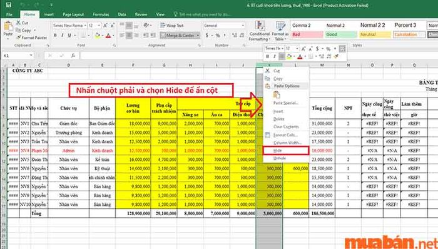Expand the Merge & Center dropdown arrow
The width and height of the screenshot is (438, 249).
pyautogui.click(x=198, y=36)
